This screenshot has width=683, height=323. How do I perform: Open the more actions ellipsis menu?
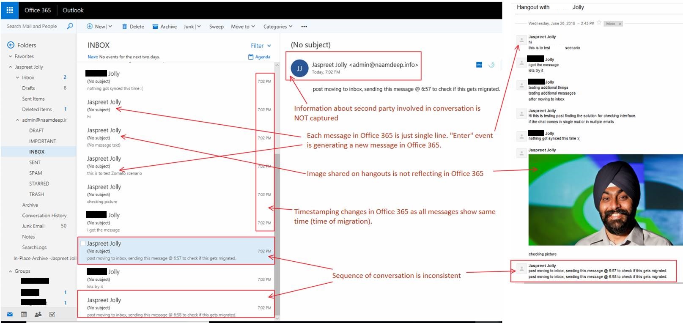pyautogui.click(x=304, y=27)
